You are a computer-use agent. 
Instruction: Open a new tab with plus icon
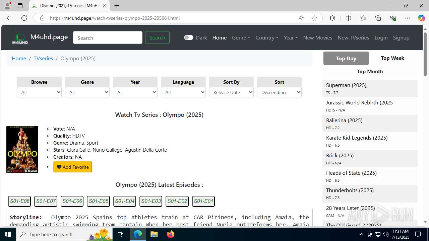[117, 6]
